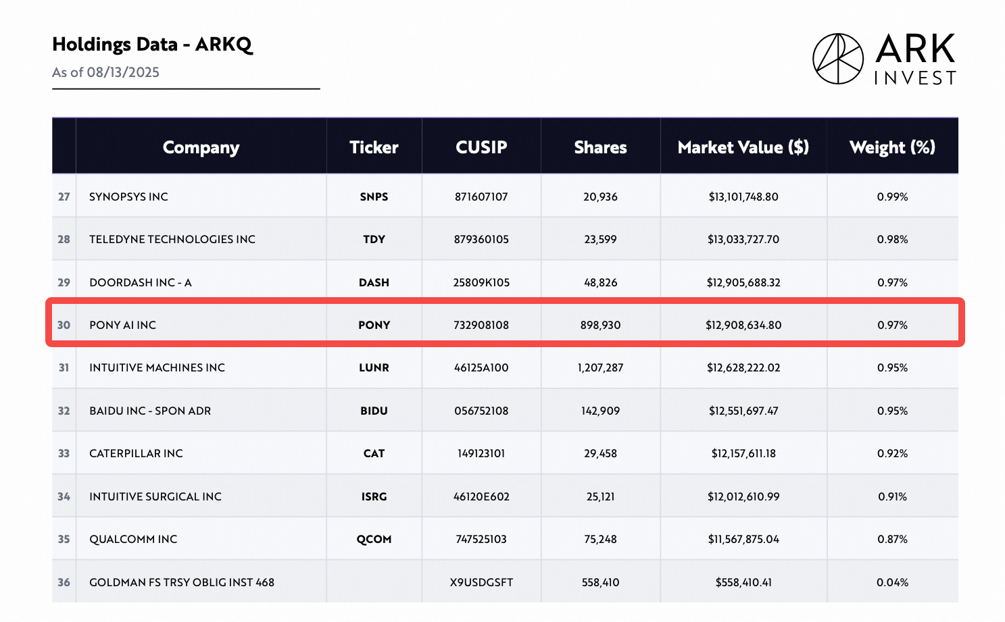The image size is (1005, 622).
Task: Click the Shares column header
Action: tap(600, 147)
